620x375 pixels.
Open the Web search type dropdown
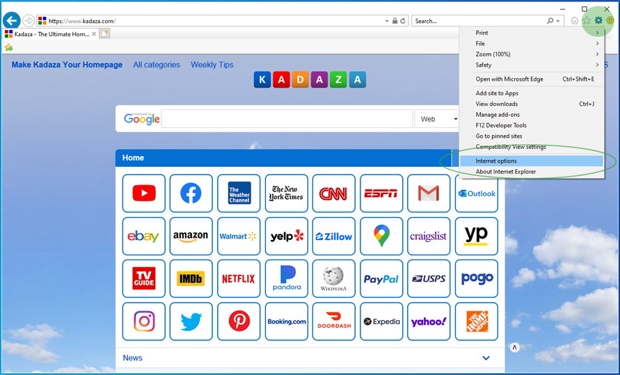(x=438, y=119)
